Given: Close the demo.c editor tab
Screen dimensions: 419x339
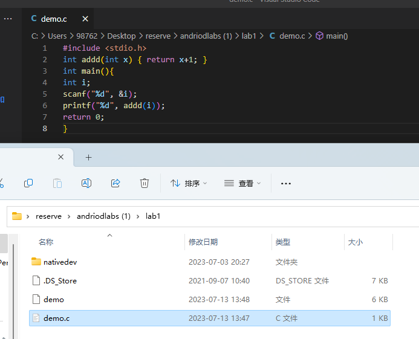Looking at the screenshot, I should pos(85,19).
